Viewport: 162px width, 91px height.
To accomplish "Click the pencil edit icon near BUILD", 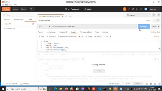I will 154,20.
